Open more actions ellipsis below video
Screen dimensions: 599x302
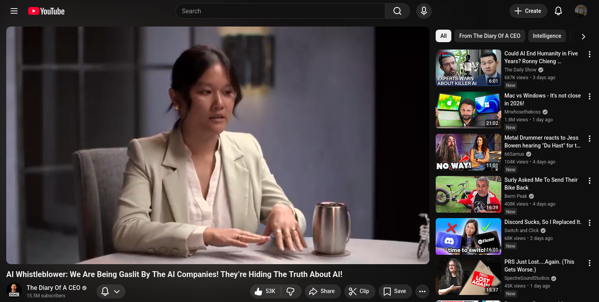[x=422, y=291]
